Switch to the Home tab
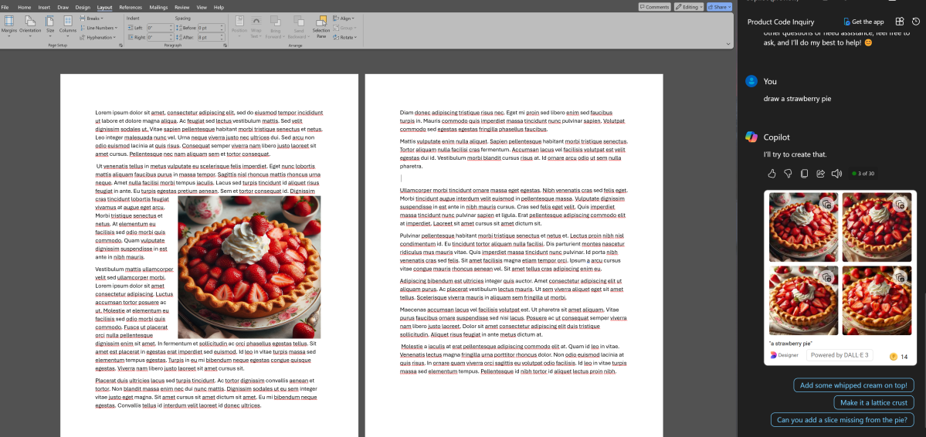926x437 pixels. pyautogui.click(x=24, y=7)
